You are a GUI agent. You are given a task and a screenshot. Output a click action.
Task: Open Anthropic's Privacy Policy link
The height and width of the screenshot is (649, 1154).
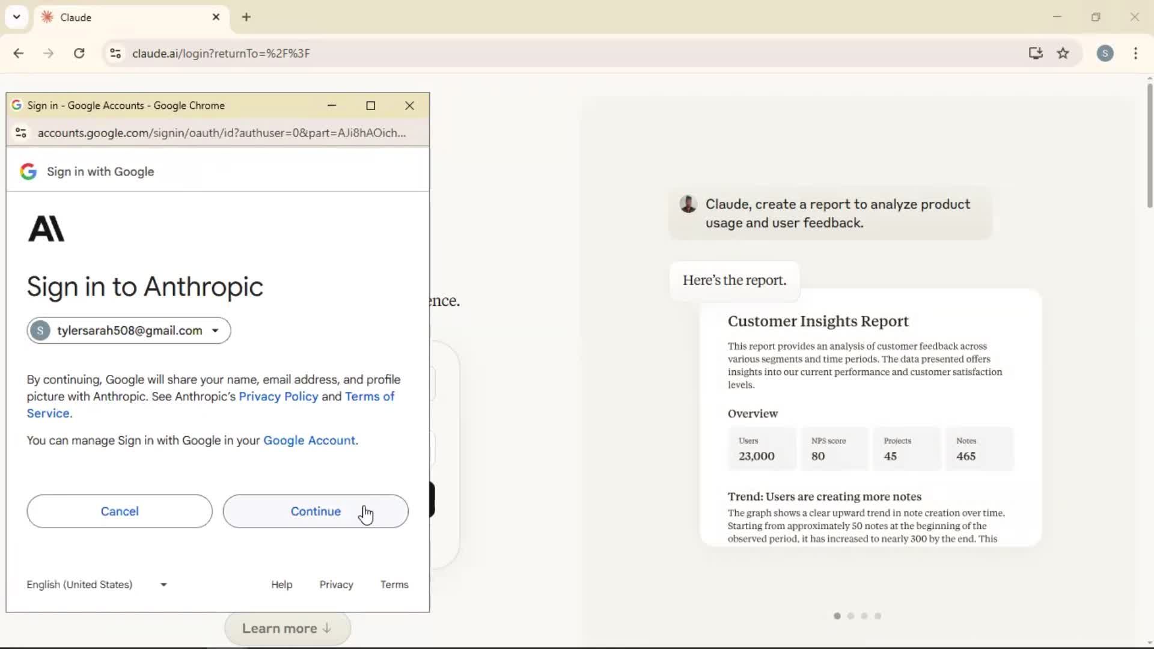point(278,396)
